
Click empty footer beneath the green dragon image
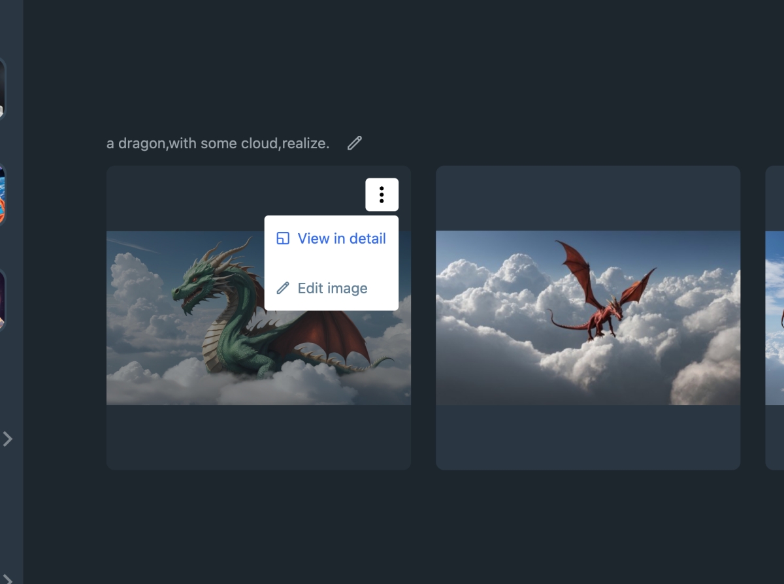(258, 436)
